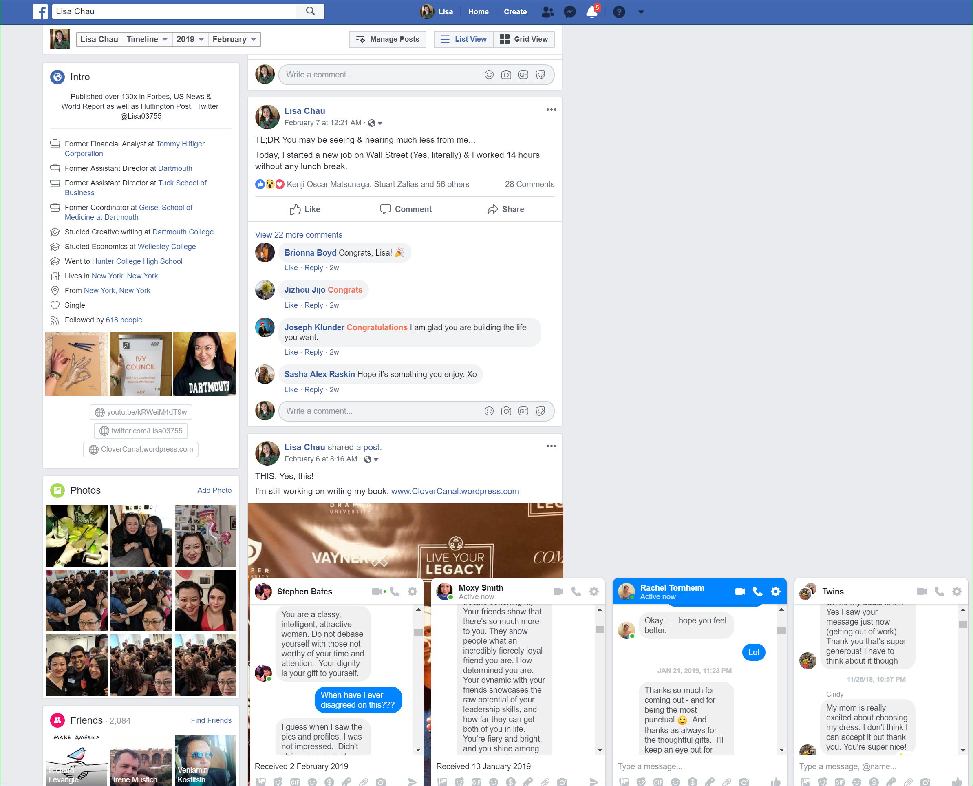Open the 2019 year dropdown

[x=190, y=39]
